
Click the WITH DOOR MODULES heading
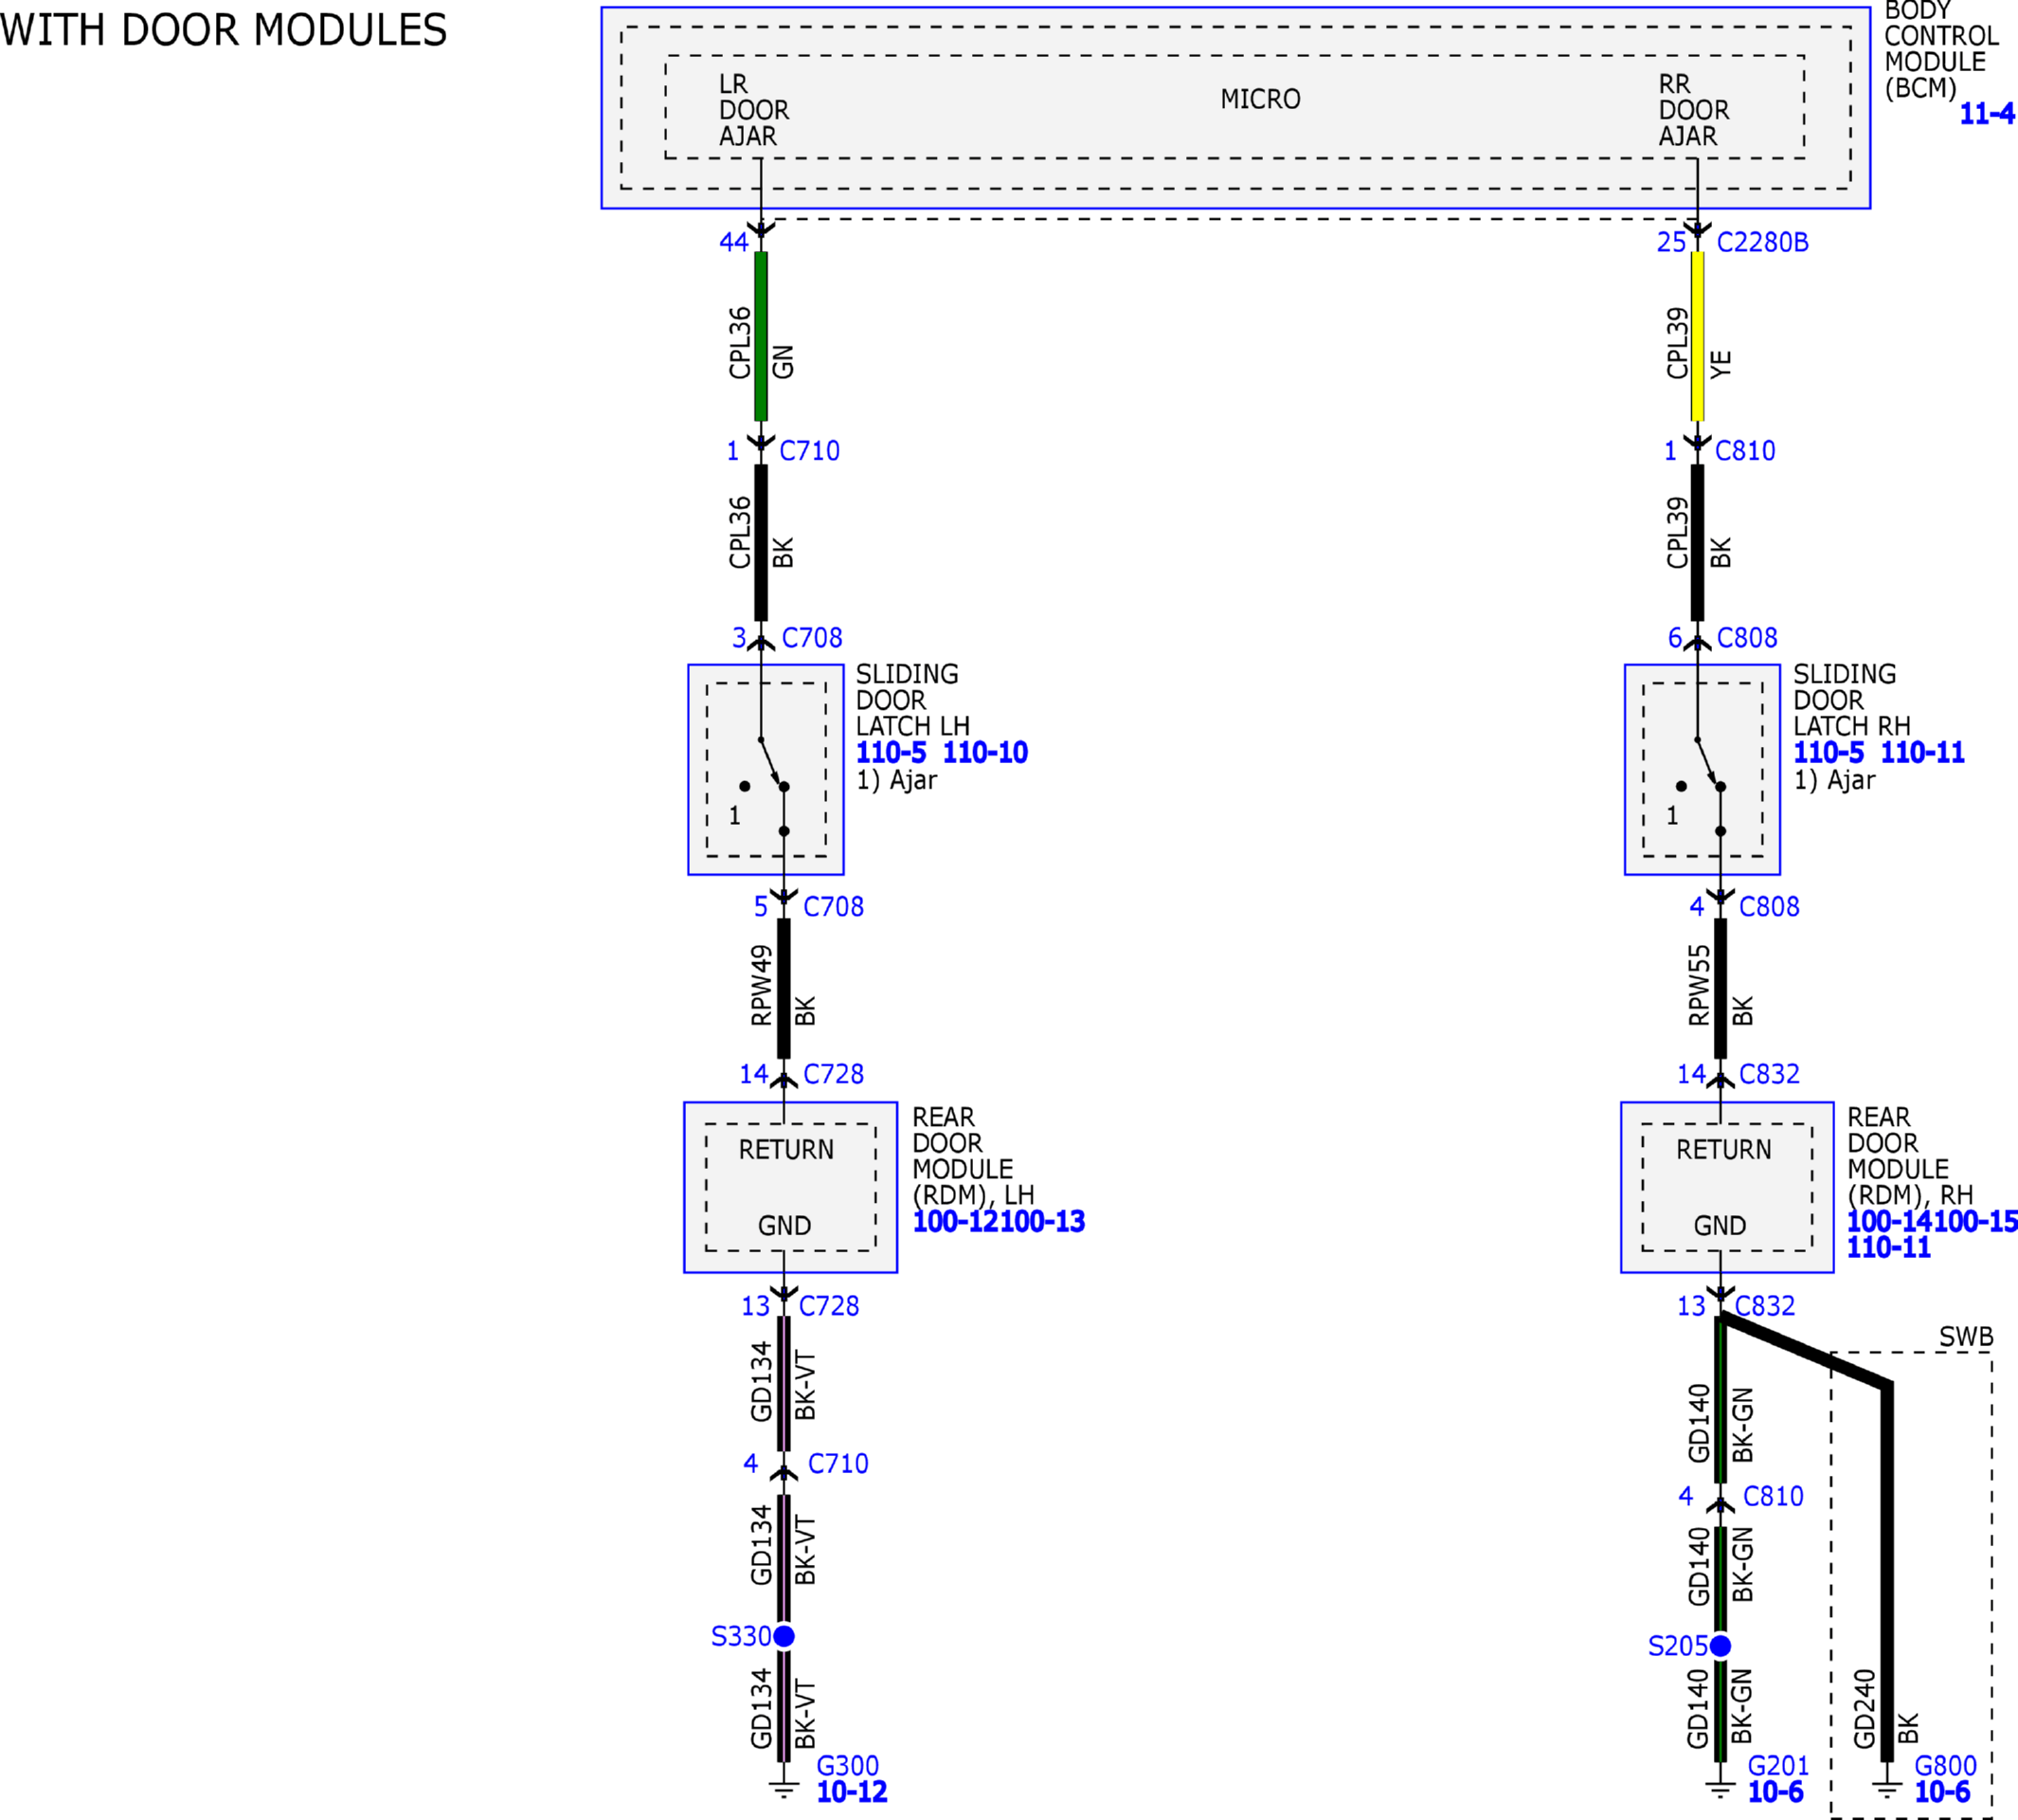pos(223,30)
